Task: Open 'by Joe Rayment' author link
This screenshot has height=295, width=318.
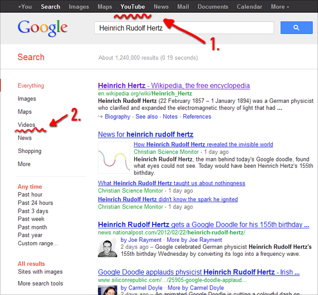Action: click(x=141, y=240)
